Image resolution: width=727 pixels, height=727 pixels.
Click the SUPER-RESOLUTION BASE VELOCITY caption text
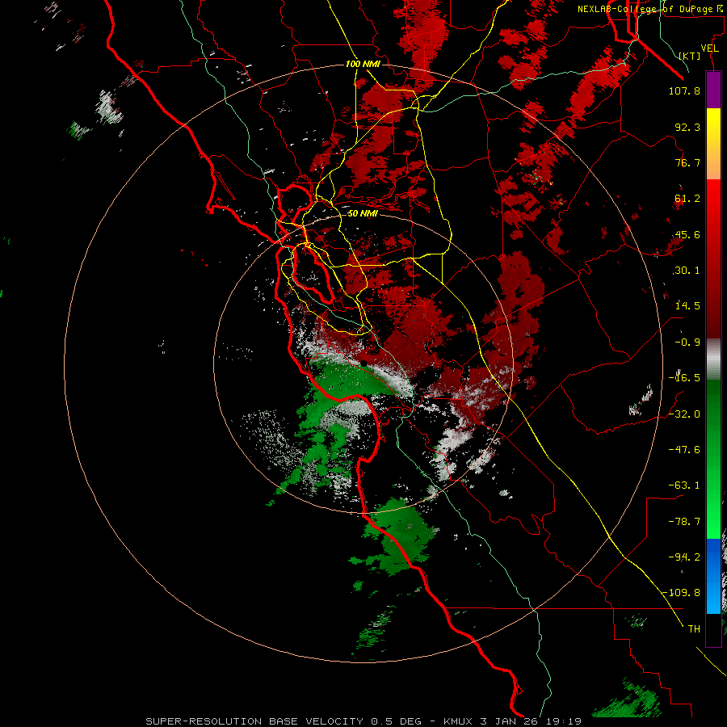coord(254,721)
